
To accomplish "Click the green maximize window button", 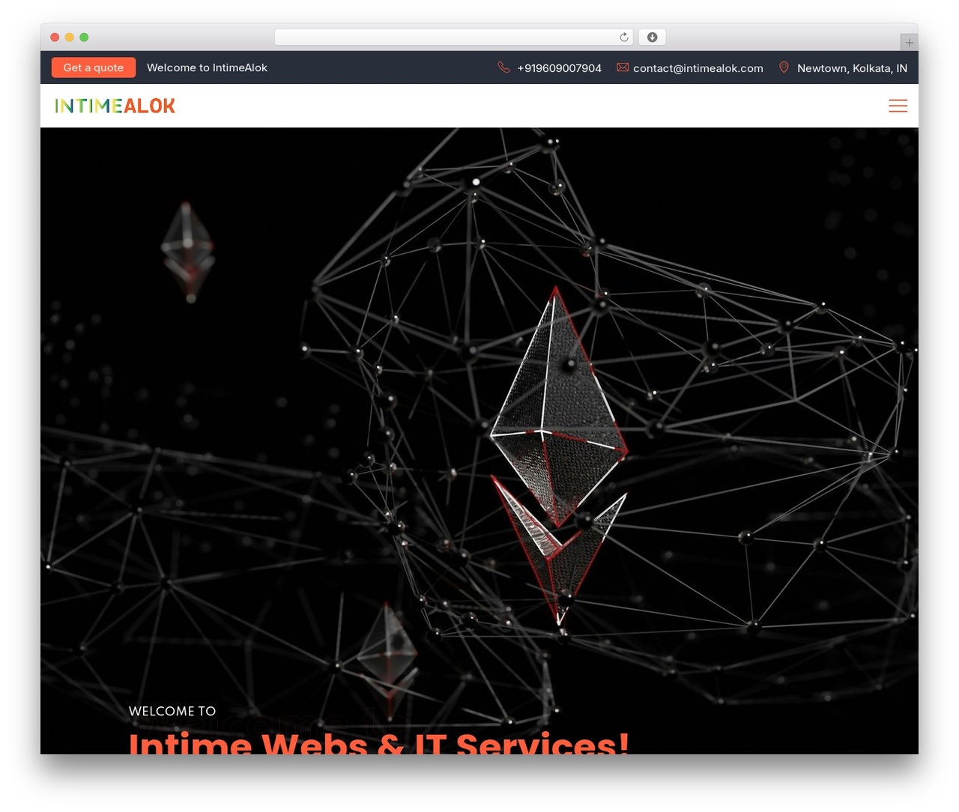I will pyautogui.click(x=84, y=37).
